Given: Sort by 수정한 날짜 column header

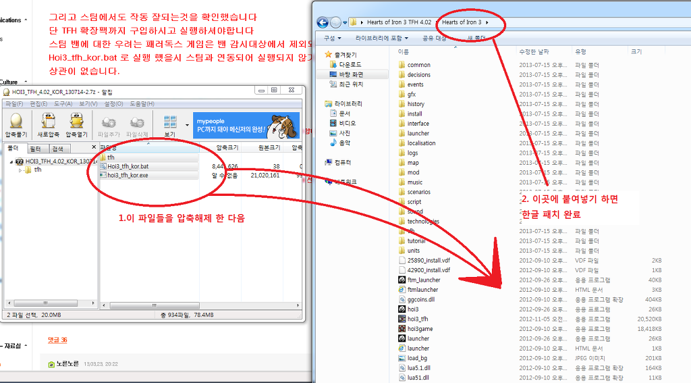Looking at the screenshot, I should 534,51.
